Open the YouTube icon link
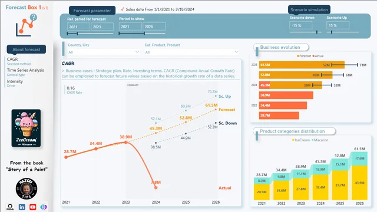This screenshot has height=212, width=377. point(33,207)
